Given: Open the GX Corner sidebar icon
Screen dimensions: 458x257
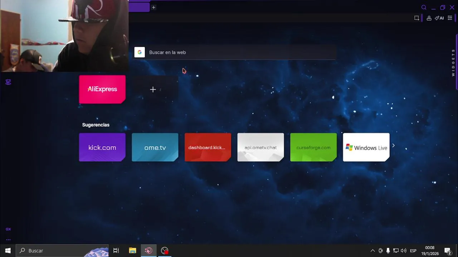Looking at the screenshot, I should [8, 82].
